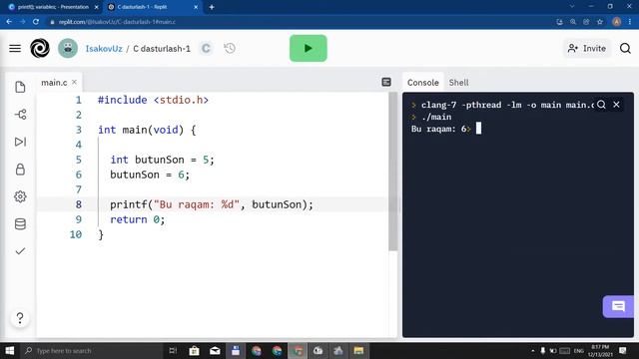The width and height of the screenshot is (639, 359).
Task: Click the line 'butunSon = 6;'
Action: tap(150, 175)
